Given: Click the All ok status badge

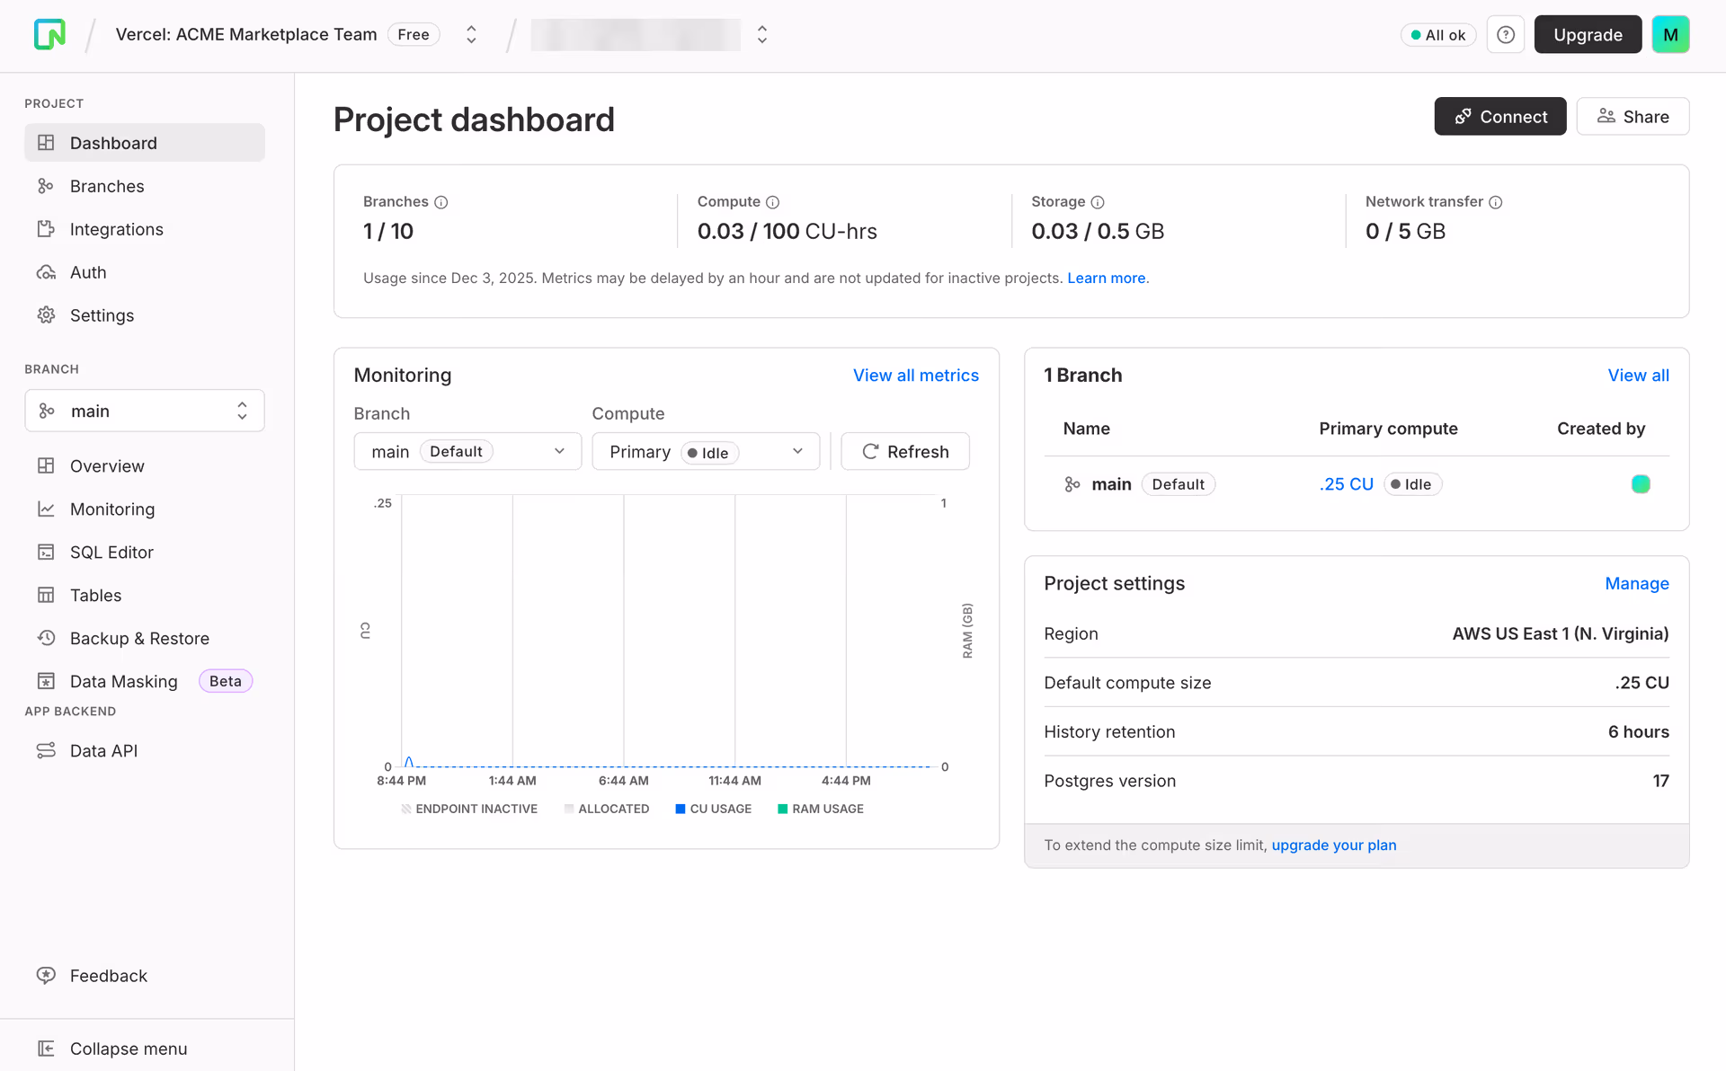Looking at the screenshot, I should [1437, 35].
